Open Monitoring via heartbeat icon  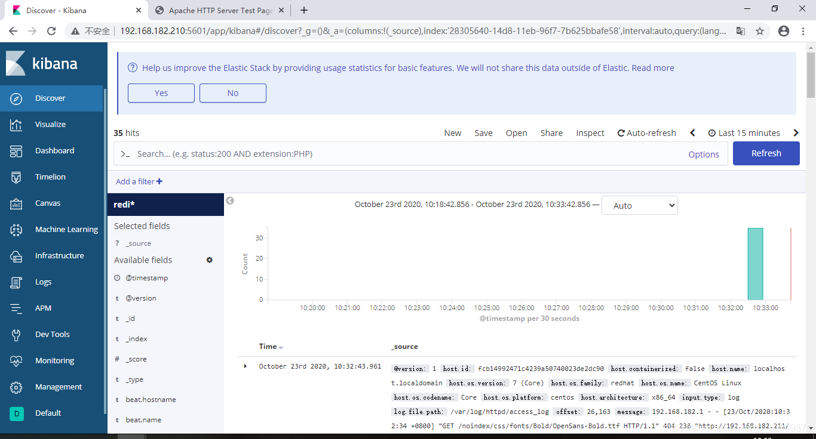pos(16,361)
